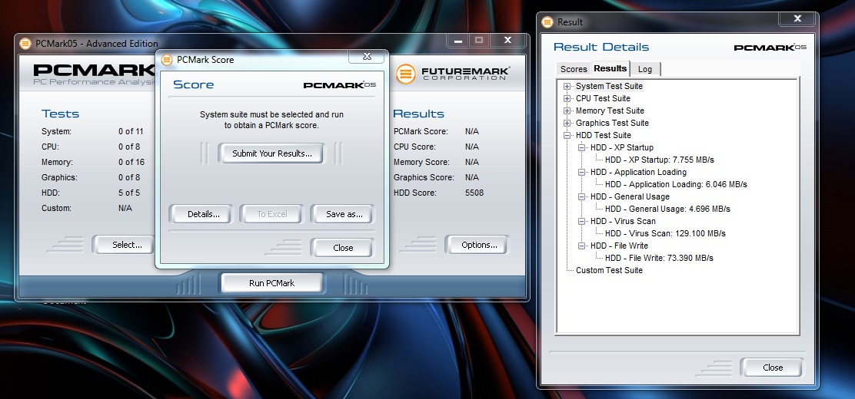This screenshot has height=399, width=855.
Task: Click Save as in Score dialog
Action: pyautogui.click(x=344, y=214)
